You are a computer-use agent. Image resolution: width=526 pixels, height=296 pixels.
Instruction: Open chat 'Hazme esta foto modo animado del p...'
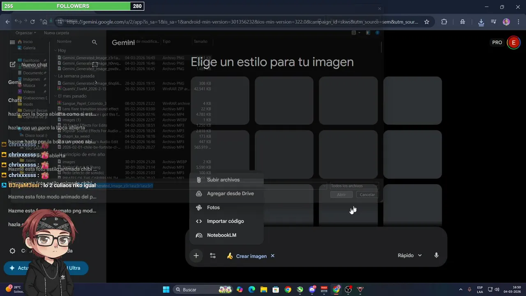pos(52,197)
